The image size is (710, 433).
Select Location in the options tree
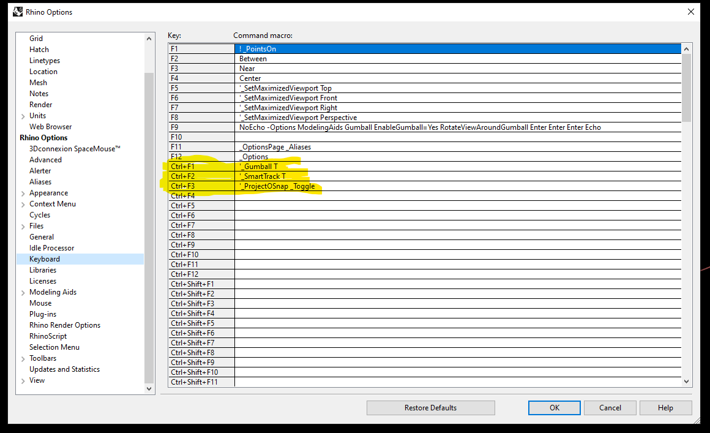43,72
